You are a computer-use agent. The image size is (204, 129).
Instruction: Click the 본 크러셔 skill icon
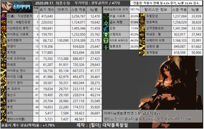3,89
